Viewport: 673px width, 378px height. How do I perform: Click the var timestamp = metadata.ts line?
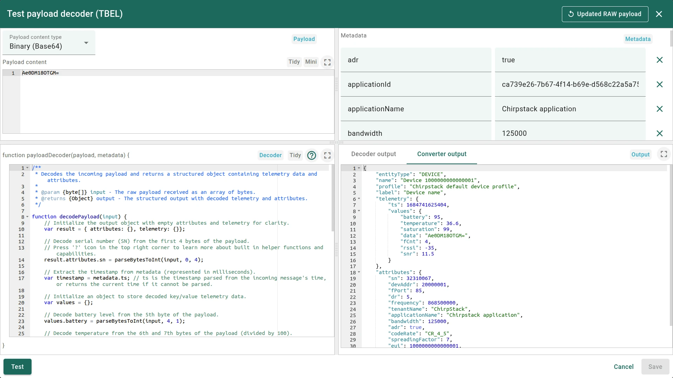tap(185, 281)
